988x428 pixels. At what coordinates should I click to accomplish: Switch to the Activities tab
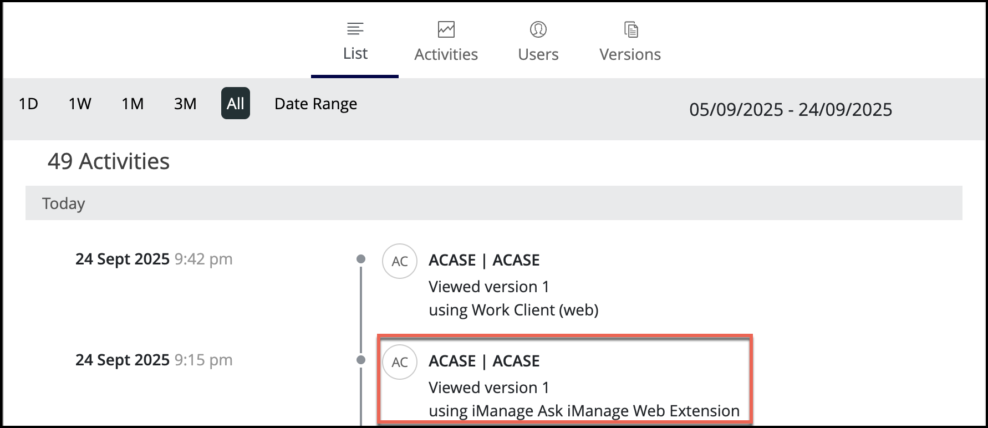point(446,54)
